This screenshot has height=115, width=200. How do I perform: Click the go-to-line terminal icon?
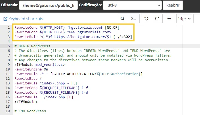click(133, 19)
